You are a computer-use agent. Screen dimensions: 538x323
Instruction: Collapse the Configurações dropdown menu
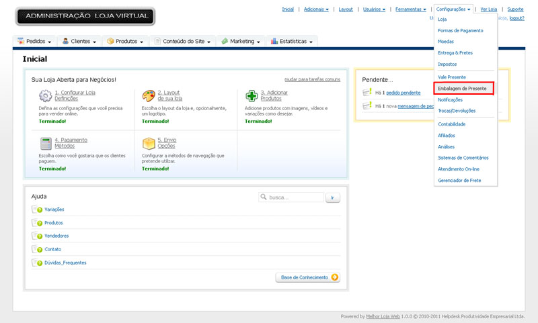coord(453,9)
